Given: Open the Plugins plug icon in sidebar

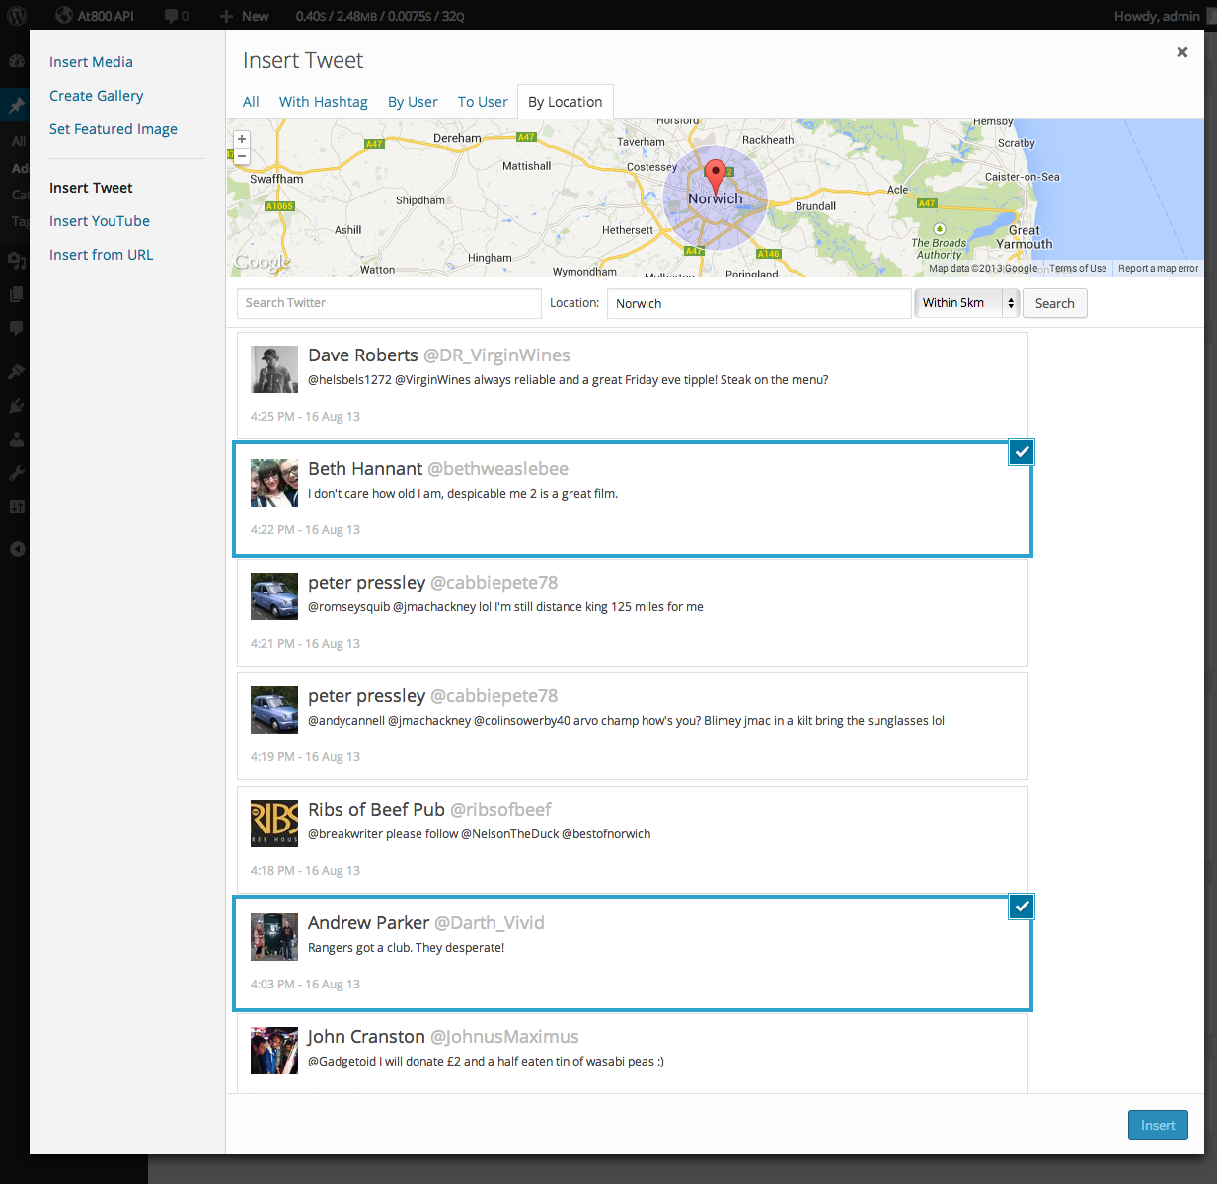Looking at the screenshot, I should pyautogui.click(x=17, y=406).
